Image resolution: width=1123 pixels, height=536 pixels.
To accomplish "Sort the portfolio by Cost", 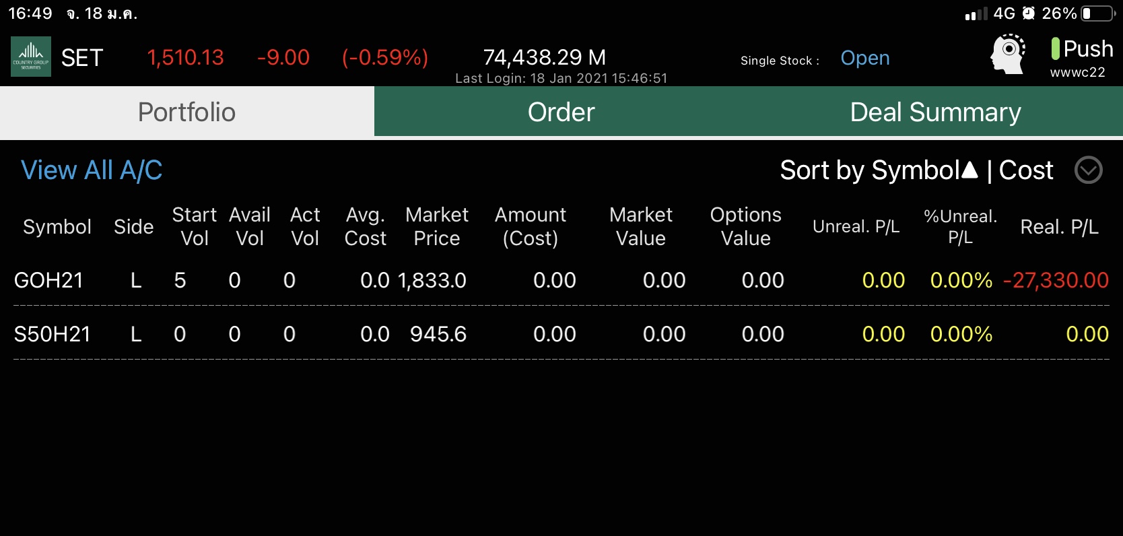I will [1026, 170].
